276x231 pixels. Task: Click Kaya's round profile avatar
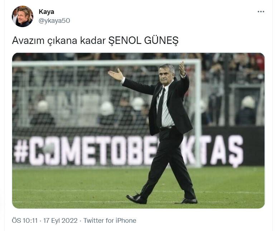(23, 16)
